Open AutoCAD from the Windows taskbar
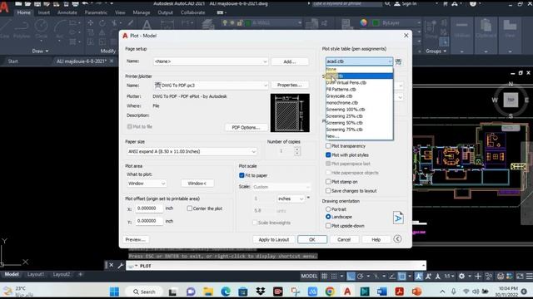Viewport: 533px width, 299px height. coord(347,292)
